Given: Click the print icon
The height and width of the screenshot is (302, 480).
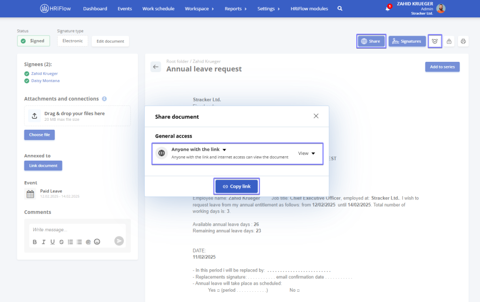Looking at the screenshot, I should click(463, 41).
